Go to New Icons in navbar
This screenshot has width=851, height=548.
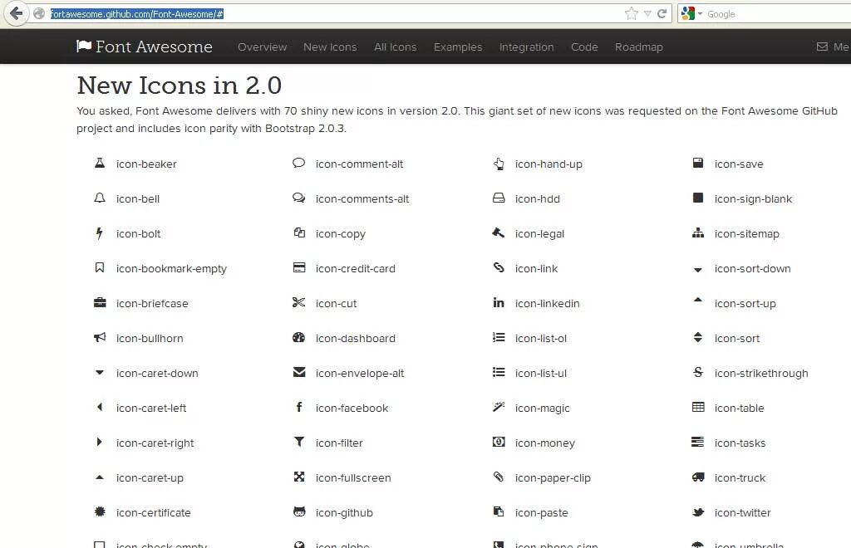pos(330,47)
